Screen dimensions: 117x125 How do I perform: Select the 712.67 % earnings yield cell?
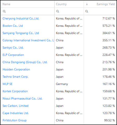click(109, 18)
